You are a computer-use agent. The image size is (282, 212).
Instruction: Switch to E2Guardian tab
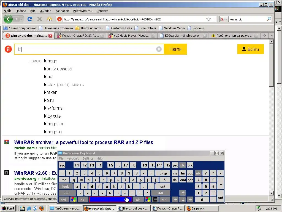tap(183, 36)
